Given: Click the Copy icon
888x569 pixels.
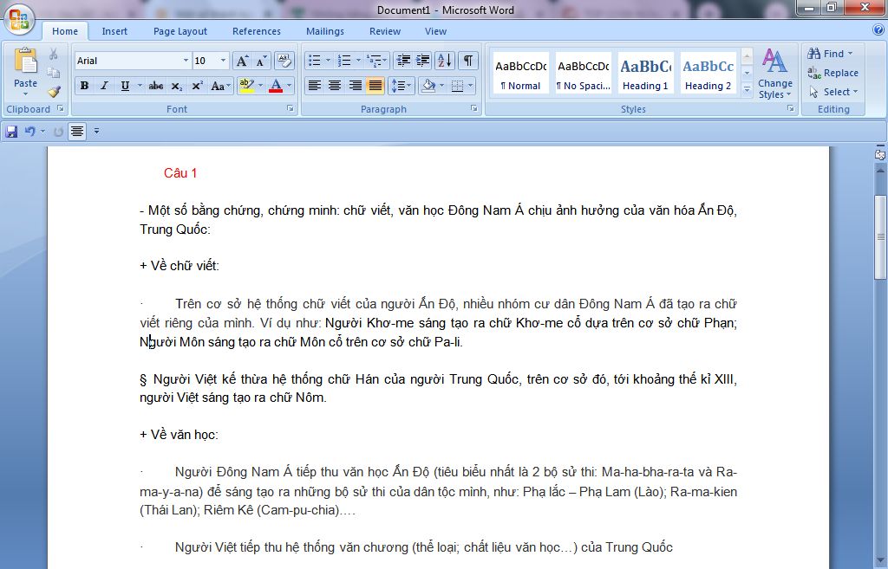Looking at the screenshot, I should point(53,73).
